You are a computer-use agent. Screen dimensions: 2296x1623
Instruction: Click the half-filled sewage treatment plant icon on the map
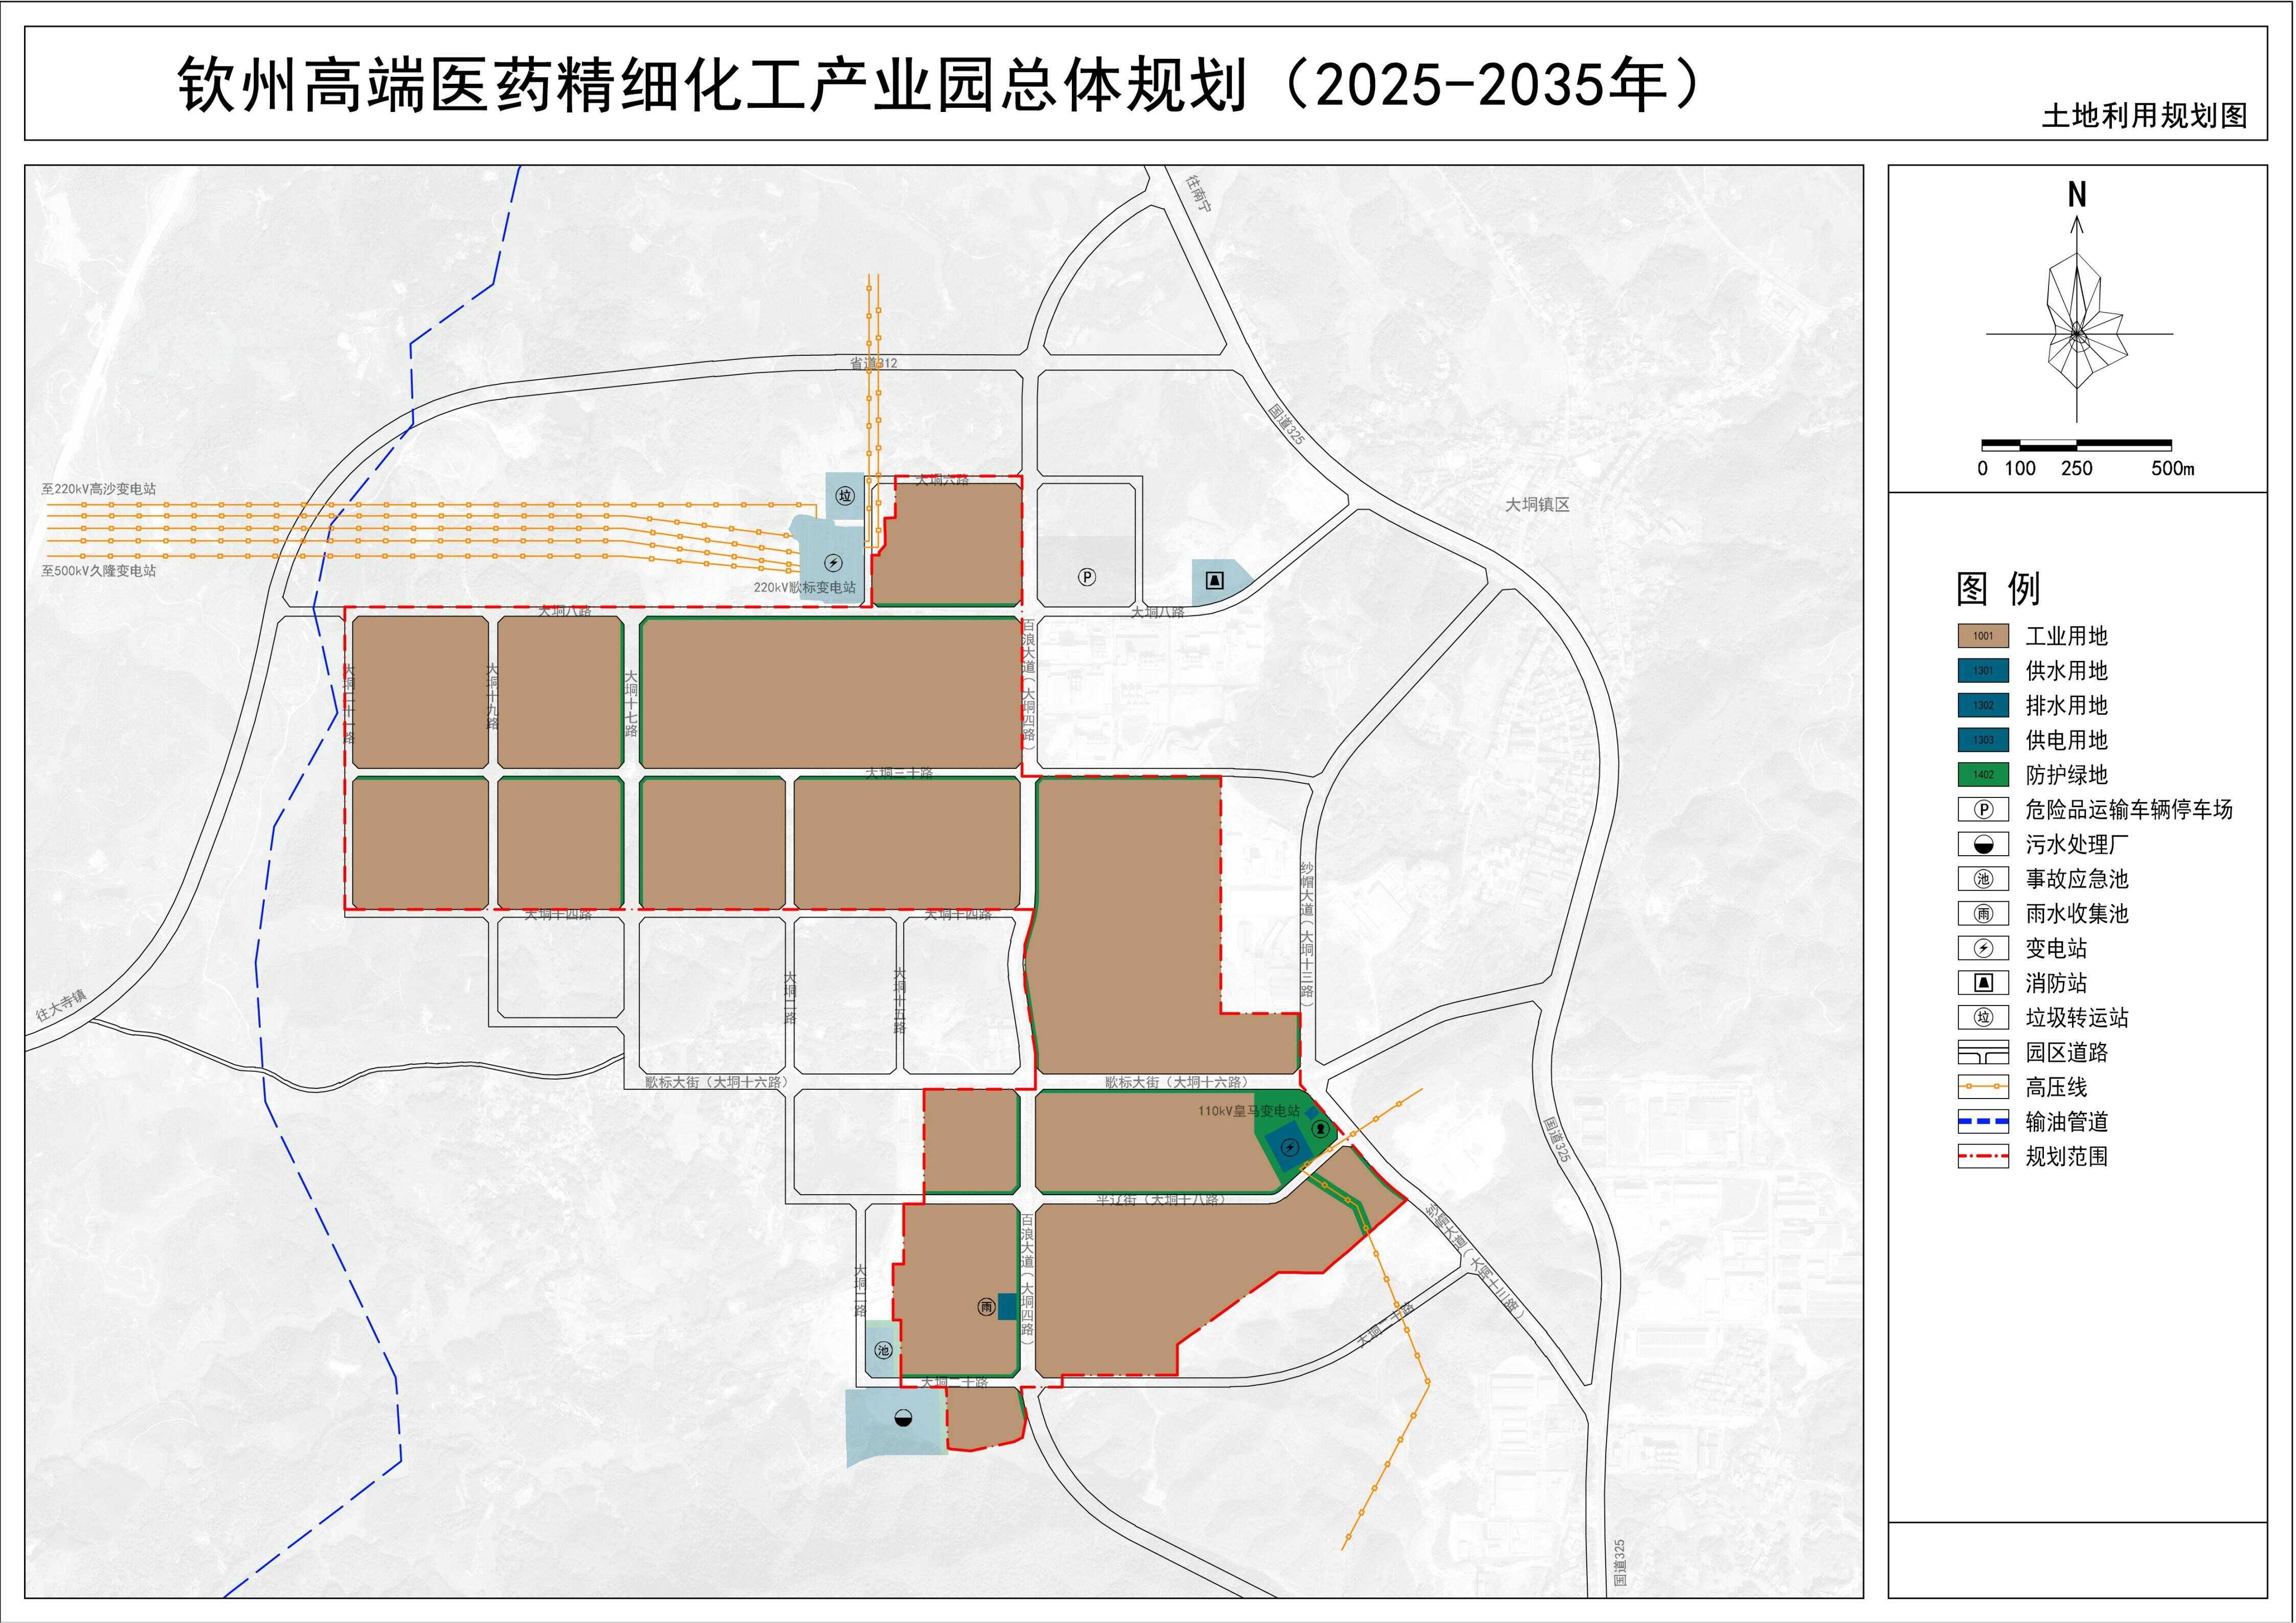(903, 1418)
